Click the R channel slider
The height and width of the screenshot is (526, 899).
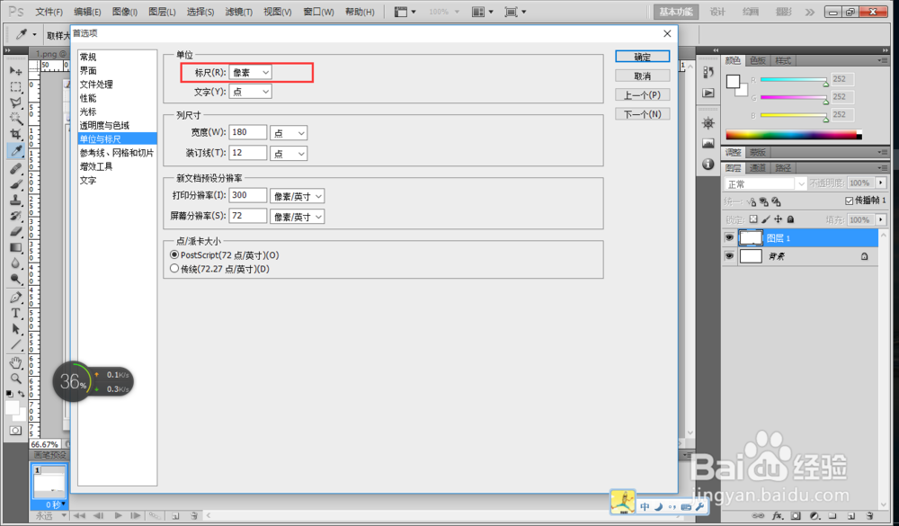(794, 79)
